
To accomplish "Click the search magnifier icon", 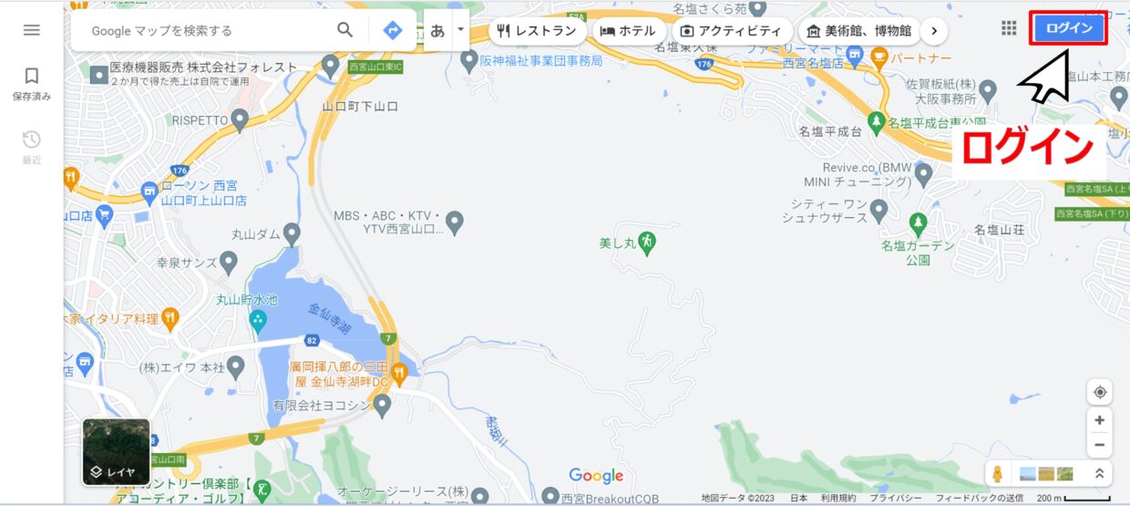I will click(x=345, y=30).
